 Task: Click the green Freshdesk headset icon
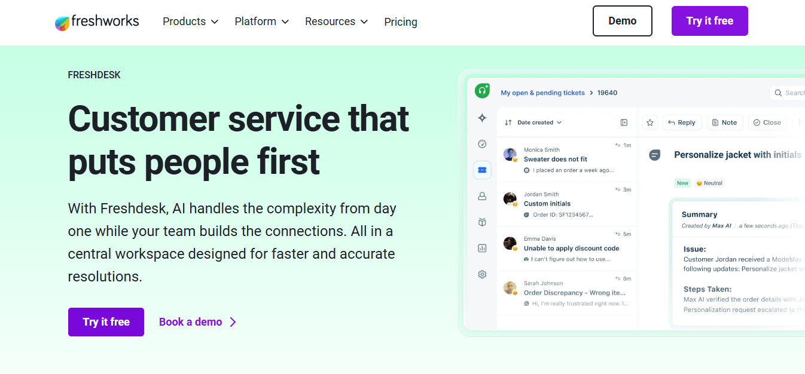(x=482, y=91)
